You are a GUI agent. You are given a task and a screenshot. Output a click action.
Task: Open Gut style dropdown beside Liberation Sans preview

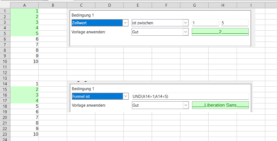pyautogui.click(x=186, y=105)
